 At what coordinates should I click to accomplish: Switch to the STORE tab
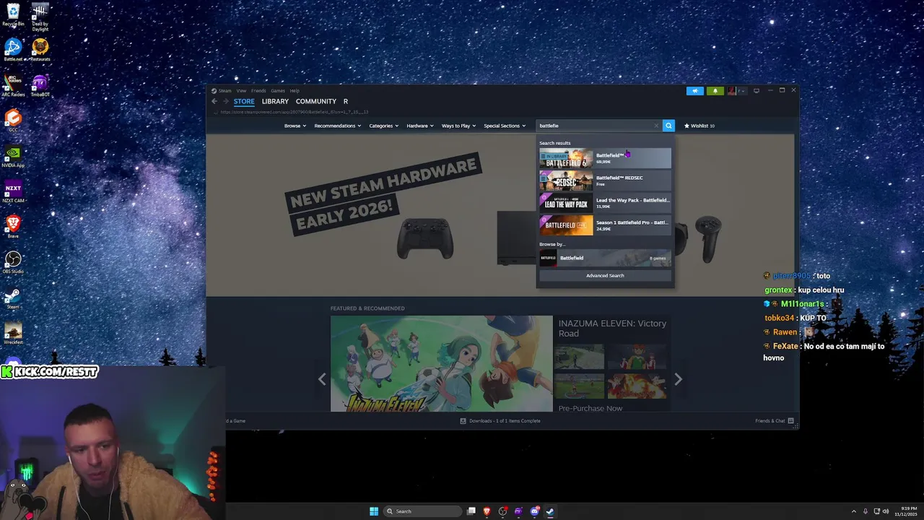244,102
